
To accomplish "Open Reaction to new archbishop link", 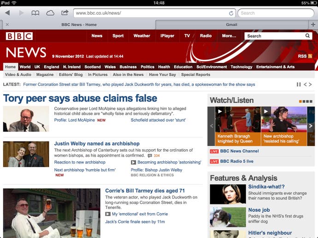I will point(80,162).
